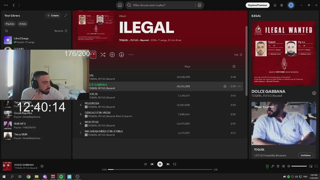320x180 pixels.
Task: Open the notifications bell
Action: tap(275, 5)
